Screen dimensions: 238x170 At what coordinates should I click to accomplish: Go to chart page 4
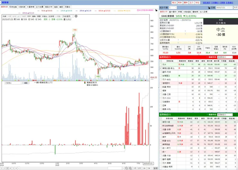pyautogui.click(x=10, y=168)
